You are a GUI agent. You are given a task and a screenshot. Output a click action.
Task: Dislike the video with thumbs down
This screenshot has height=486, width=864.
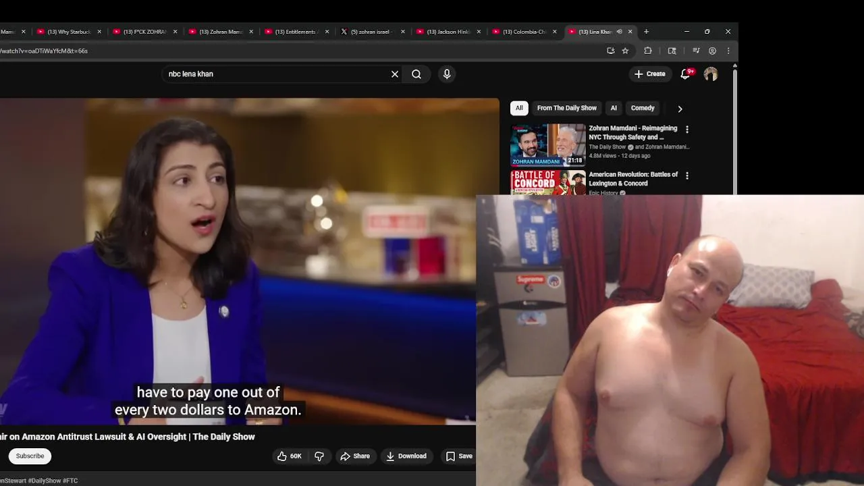pos(319,456)
